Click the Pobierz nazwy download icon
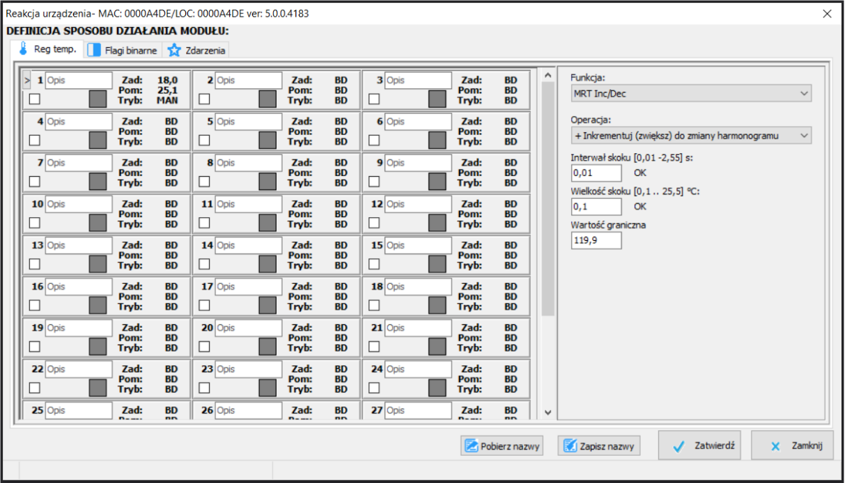This screenshot has height=483, width=845. click(x=471, y=446)
